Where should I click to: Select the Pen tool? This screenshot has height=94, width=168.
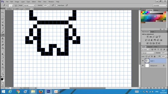tap(3, 58)
